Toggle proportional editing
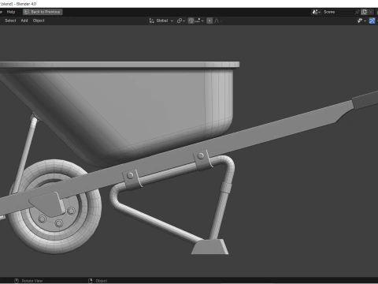 [x=209, y=21]
